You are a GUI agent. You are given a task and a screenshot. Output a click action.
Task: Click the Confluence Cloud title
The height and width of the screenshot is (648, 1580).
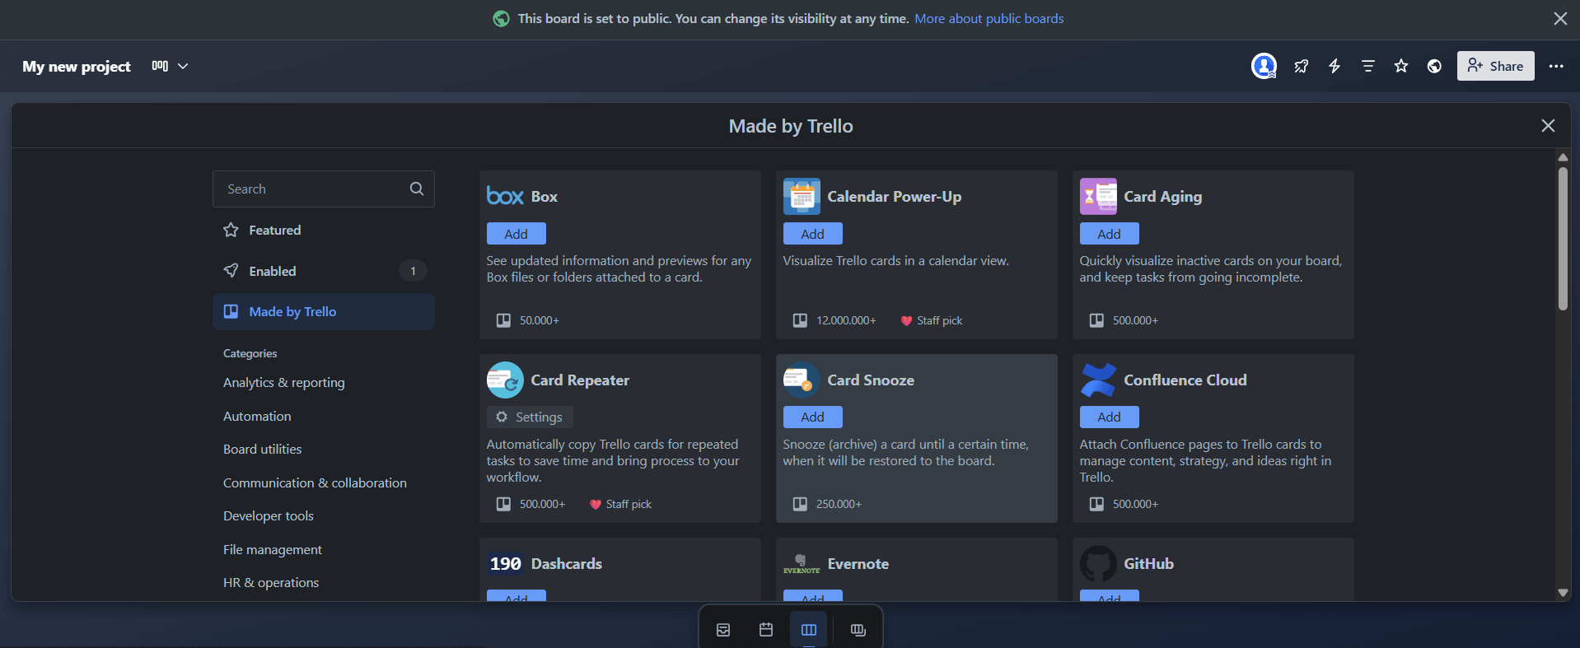[x=1185, y=380]
